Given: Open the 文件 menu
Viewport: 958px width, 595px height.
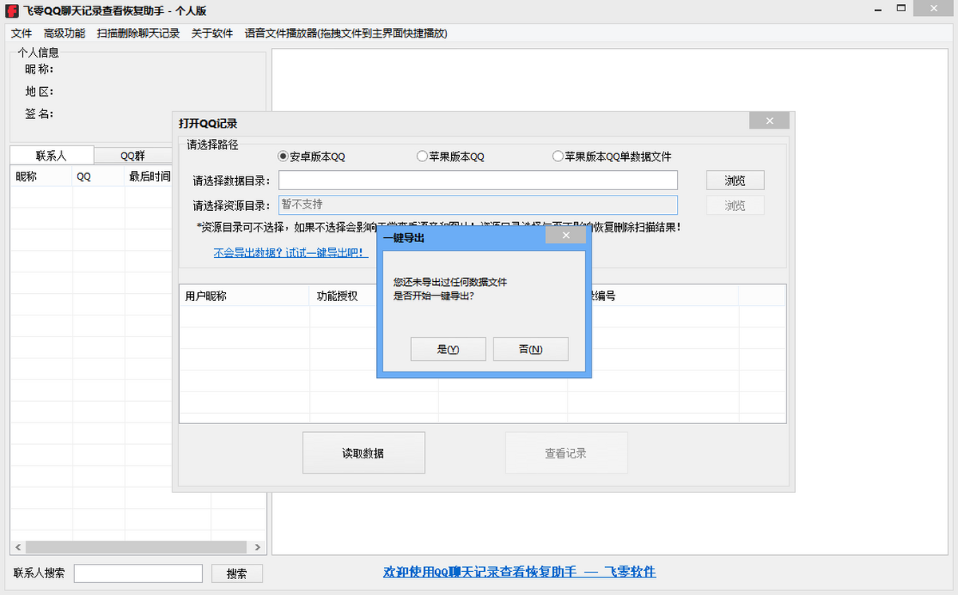Looking at the screenshot, I should click(x=22, y=34).
